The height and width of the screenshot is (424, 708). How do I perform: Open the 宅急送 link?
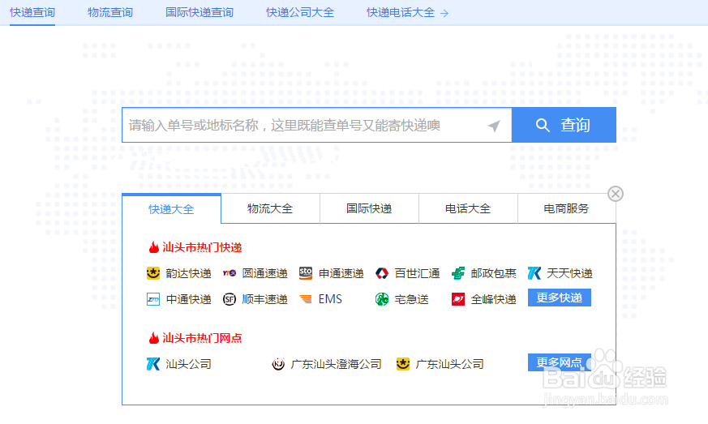coord(412,299)
